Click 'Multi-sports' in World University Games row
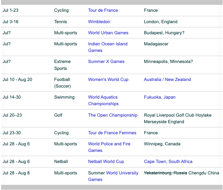The image size is (223, 190). pos(65,173)
